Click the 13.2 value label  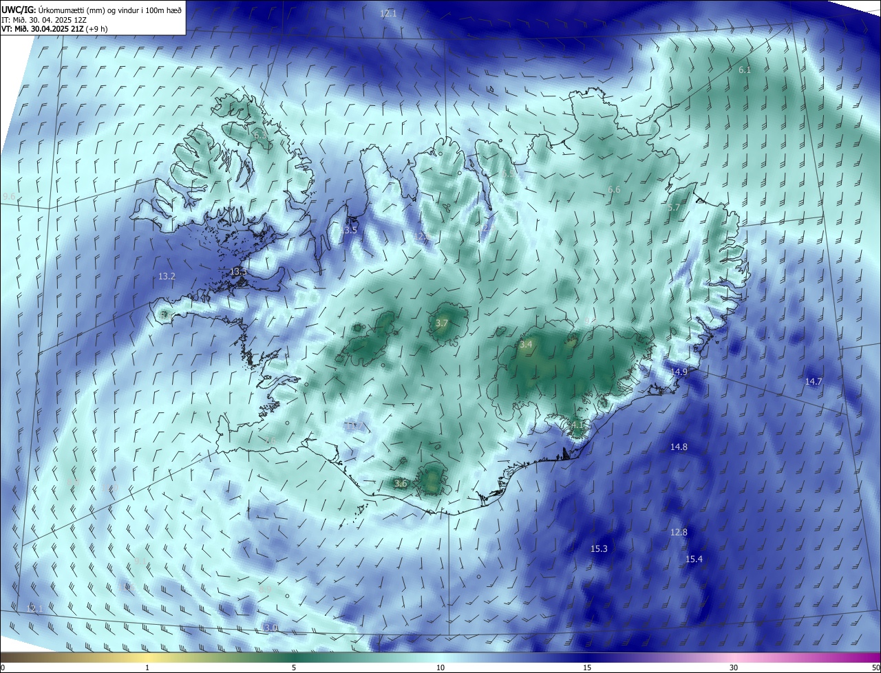(x=167, y=276)
